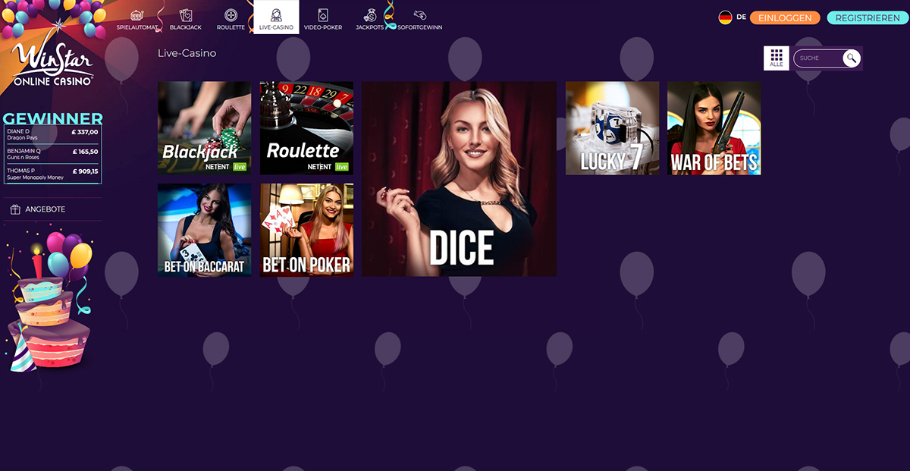This screenshot has height=471, width=910.
Task: Switch to the Live-Casino tab
Action: pos(276,17)
